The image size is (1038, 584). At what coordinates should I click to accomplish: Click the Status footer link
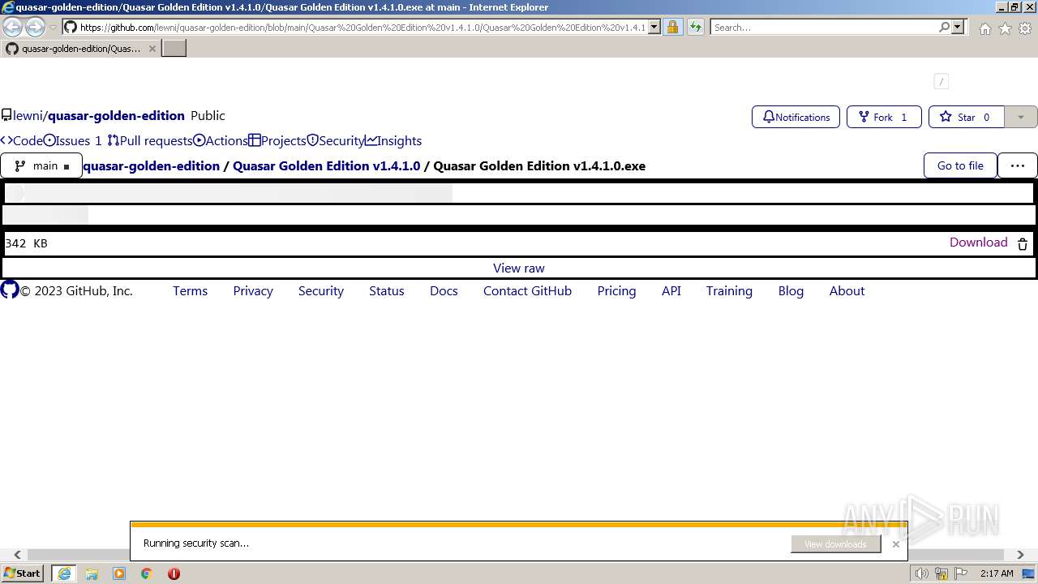(387, 290)
